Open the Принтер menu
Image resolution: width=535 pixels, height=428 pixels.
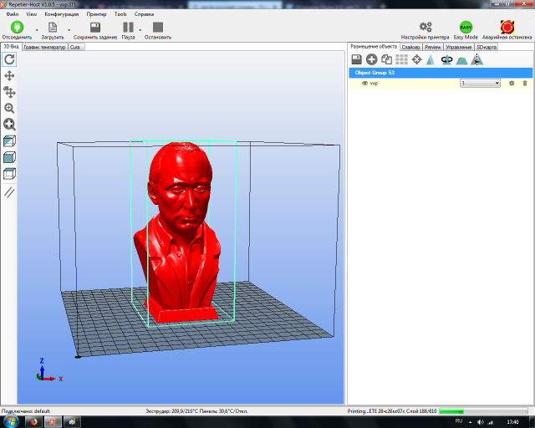pyautogui.click(x=96, y=14)
